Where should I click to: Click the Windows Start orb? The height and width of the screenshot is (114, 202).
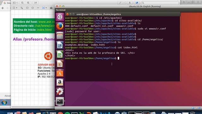[4, 103]
